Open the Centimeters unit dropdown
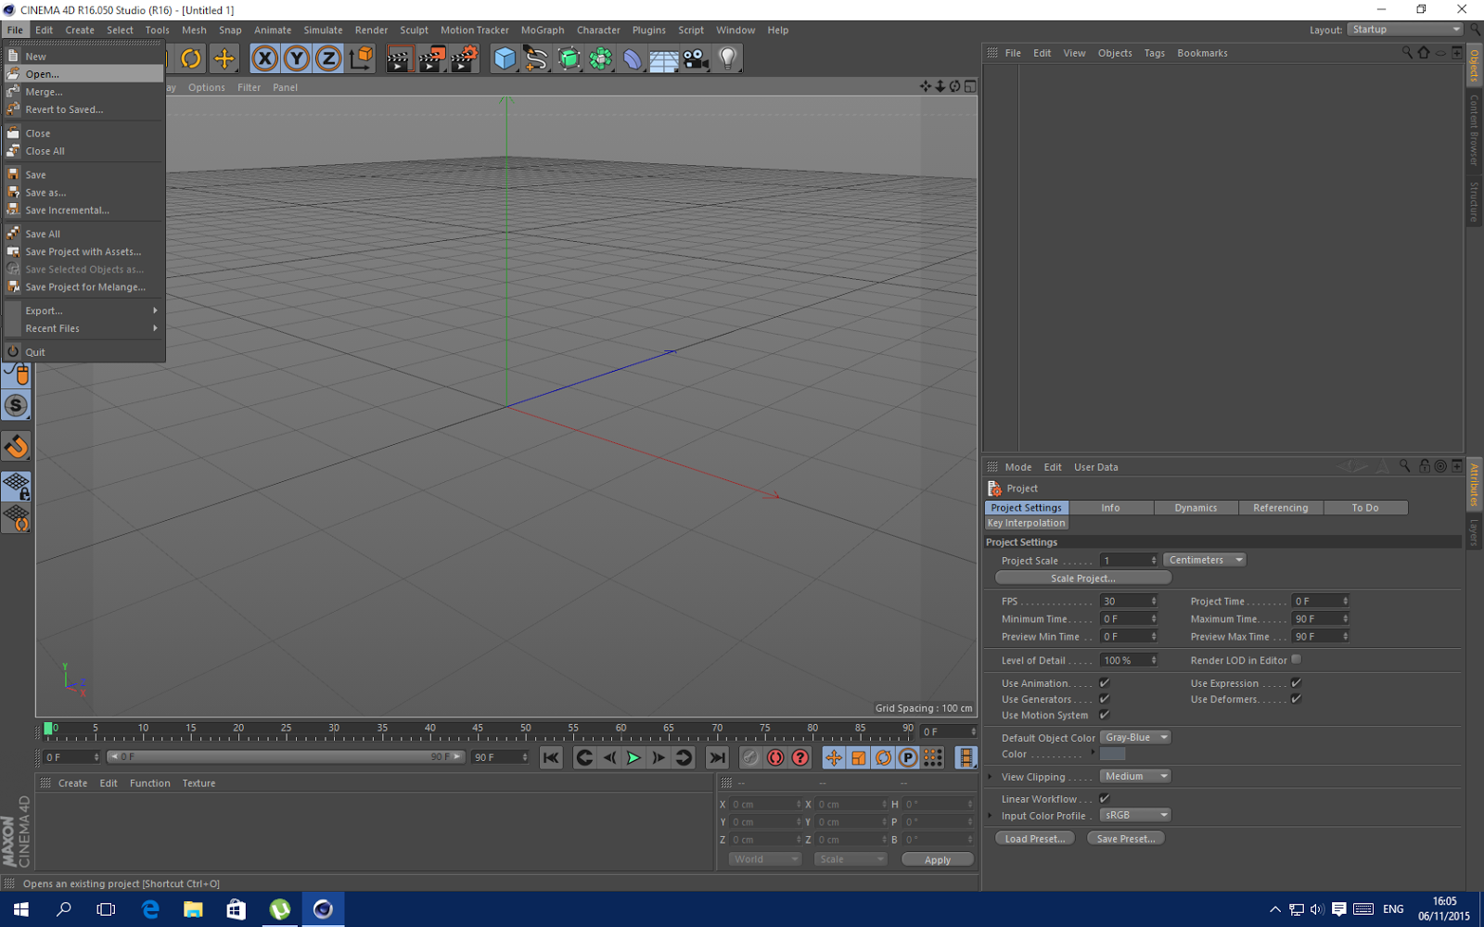Screen dimensions: 1484x927 (1205, 560)
